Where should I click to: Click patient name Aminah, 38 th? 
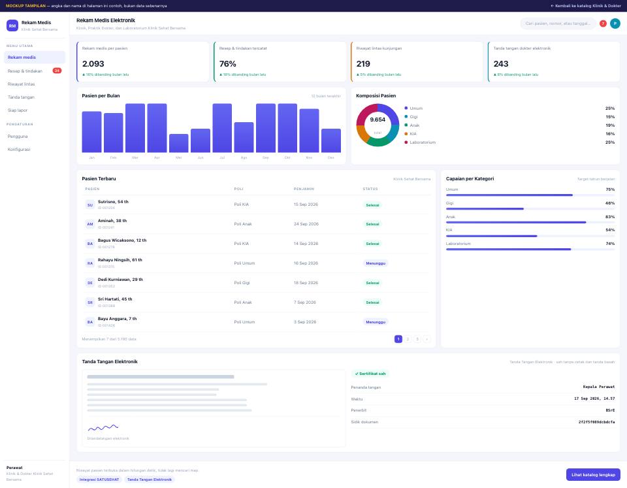tap(112, 221)
